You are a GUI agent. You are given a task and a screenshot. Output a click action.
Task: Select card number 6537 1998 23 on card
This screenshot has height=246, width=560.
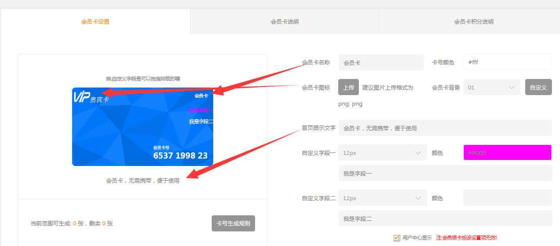pyautogui.click(x=180, y=156)
